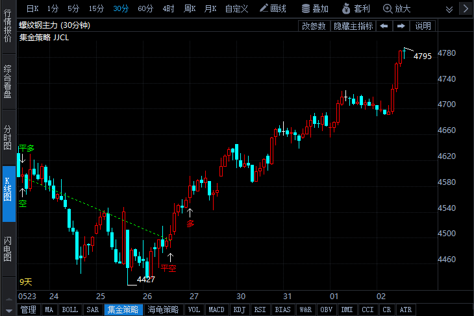Image resolution: width=474 pixels, height=316 pixels.
Task: Click 集金策略 JJCL indicator label
Action: coord(44,38)
